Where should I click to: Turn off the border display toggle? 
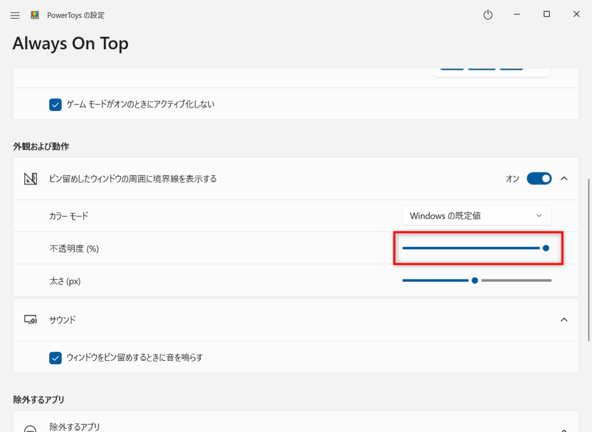[x=539, y=179]
